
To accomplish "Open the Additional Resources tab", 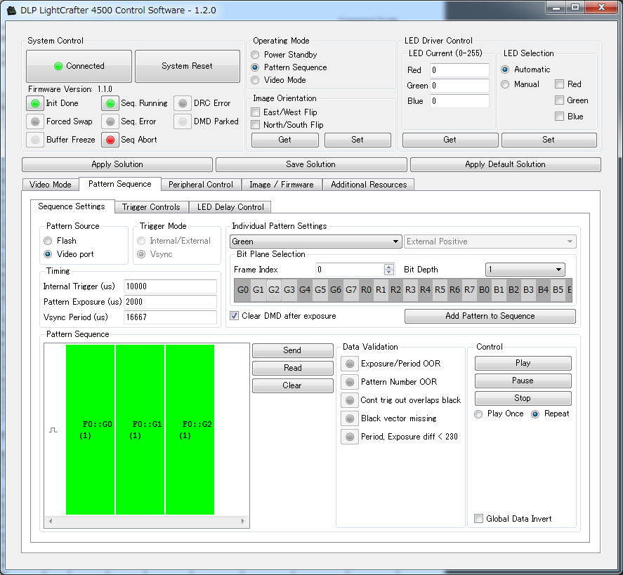I will click(369, 185).
